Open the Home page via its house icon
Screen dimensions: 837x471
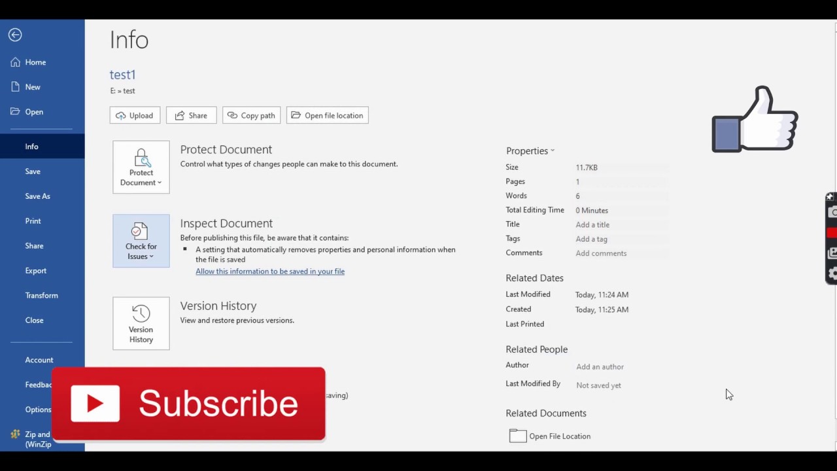tap(15, 62)
